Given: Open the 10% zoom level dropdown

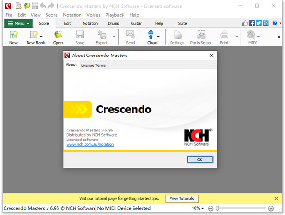Looking at the screenshot, I should pyautogui.click(x=198, y=208).
